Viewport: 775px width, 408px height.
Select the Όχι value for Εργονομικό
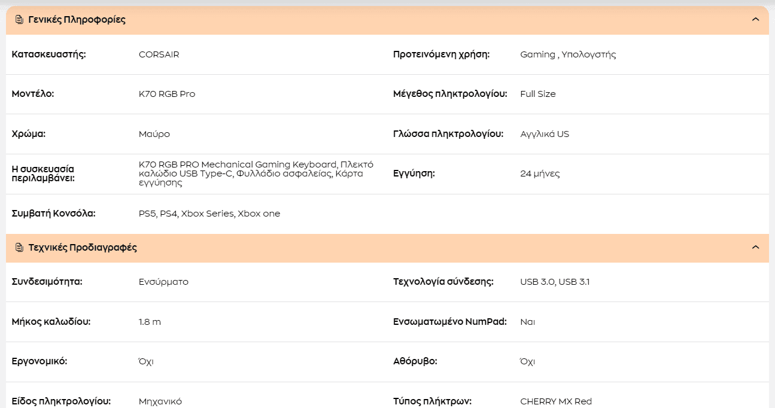(146, 361)
